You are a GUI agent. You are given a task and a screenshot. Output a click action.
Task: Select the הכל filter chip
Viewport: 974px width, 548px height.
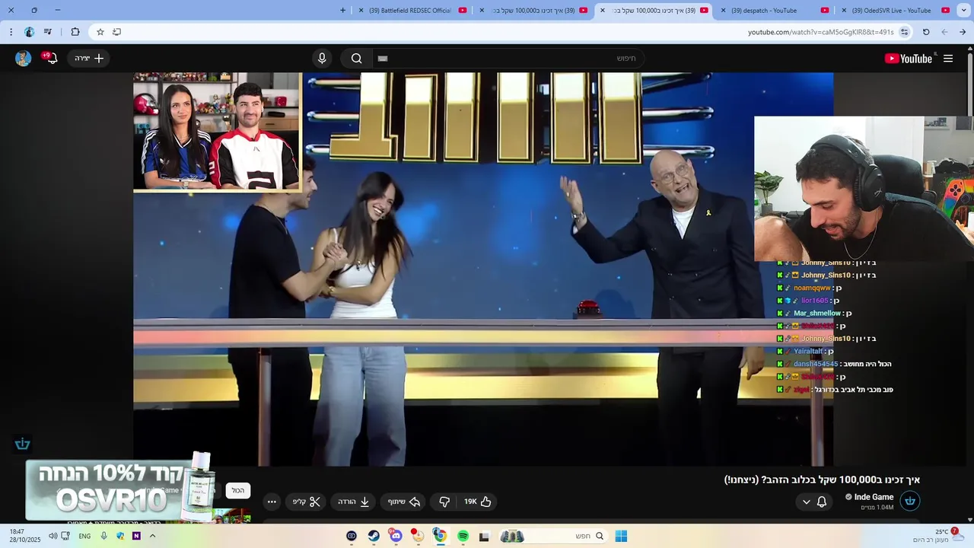(238, 491)
